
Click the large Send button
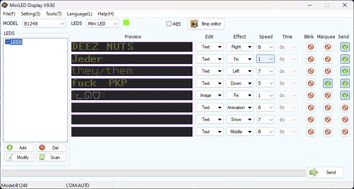pos(325,172)
